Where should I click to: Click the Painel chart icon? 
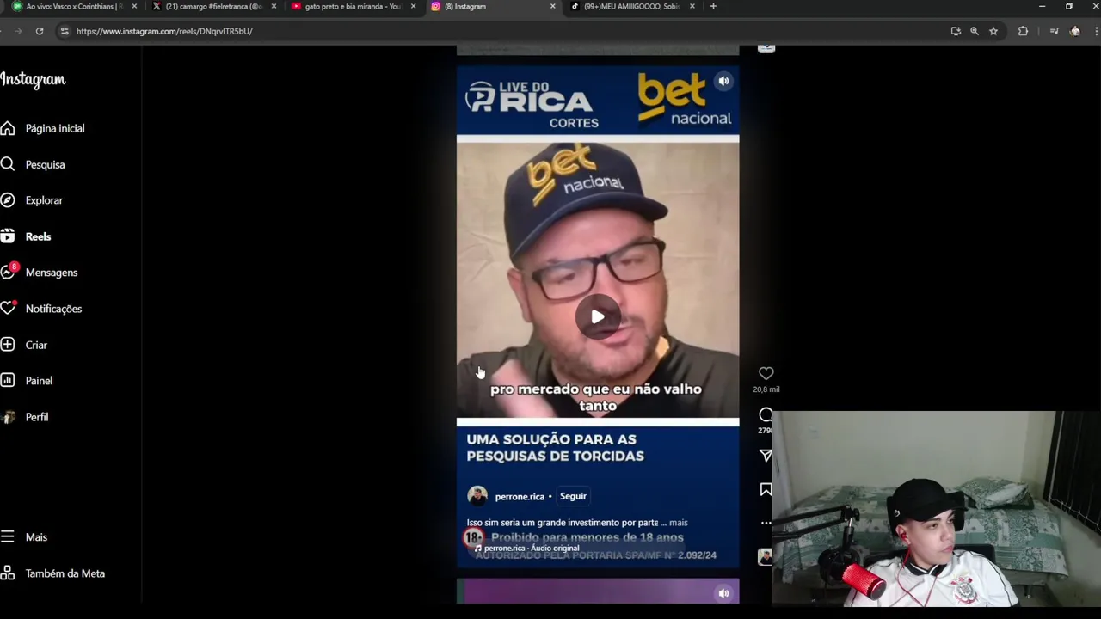pyautogui.click(x=8, y=381)
